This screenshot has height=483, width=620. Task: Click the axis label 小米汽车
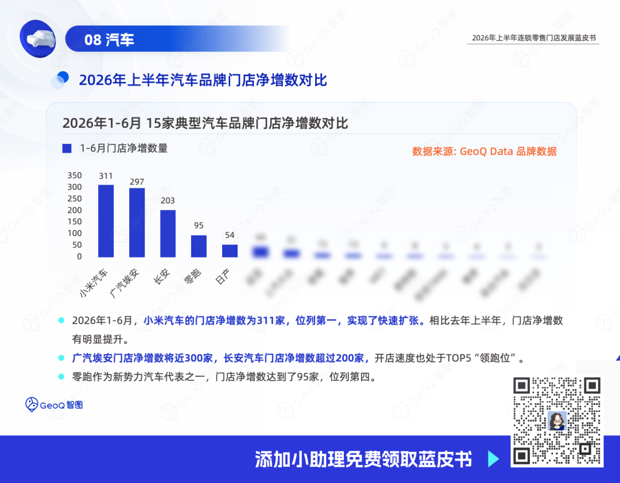pyautogui.click(x=94, y=283)
